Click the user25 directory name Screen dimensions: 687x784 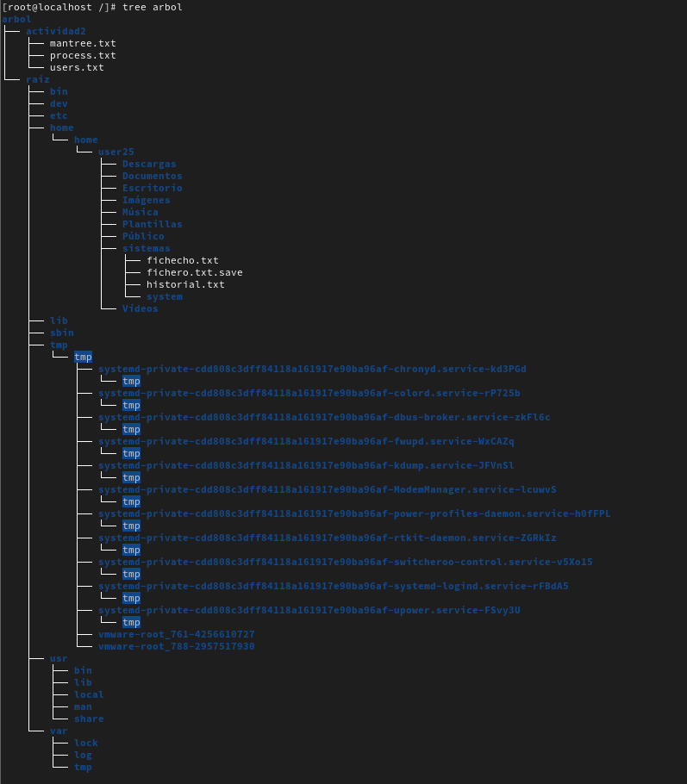click(116, 152)
